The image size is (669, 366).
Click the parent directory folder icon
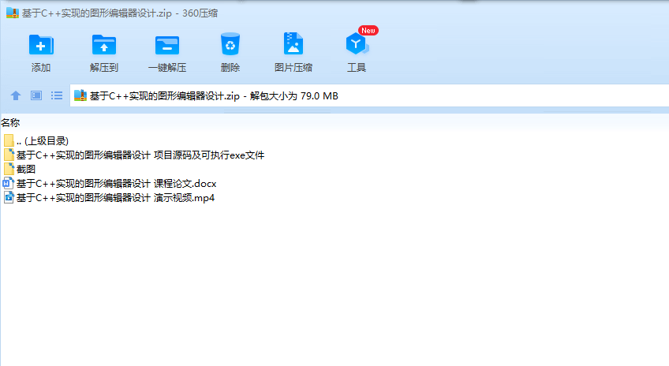pyautogui.click(x=9, y=140)
